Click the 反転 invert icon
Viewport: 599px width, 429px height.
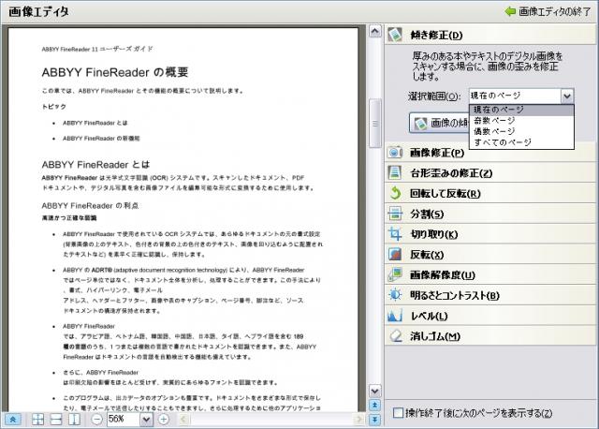point(395,254)
